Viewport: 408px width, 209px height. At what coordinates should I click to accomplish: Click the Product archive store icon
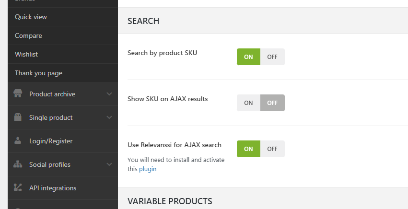tap(18, 94)
